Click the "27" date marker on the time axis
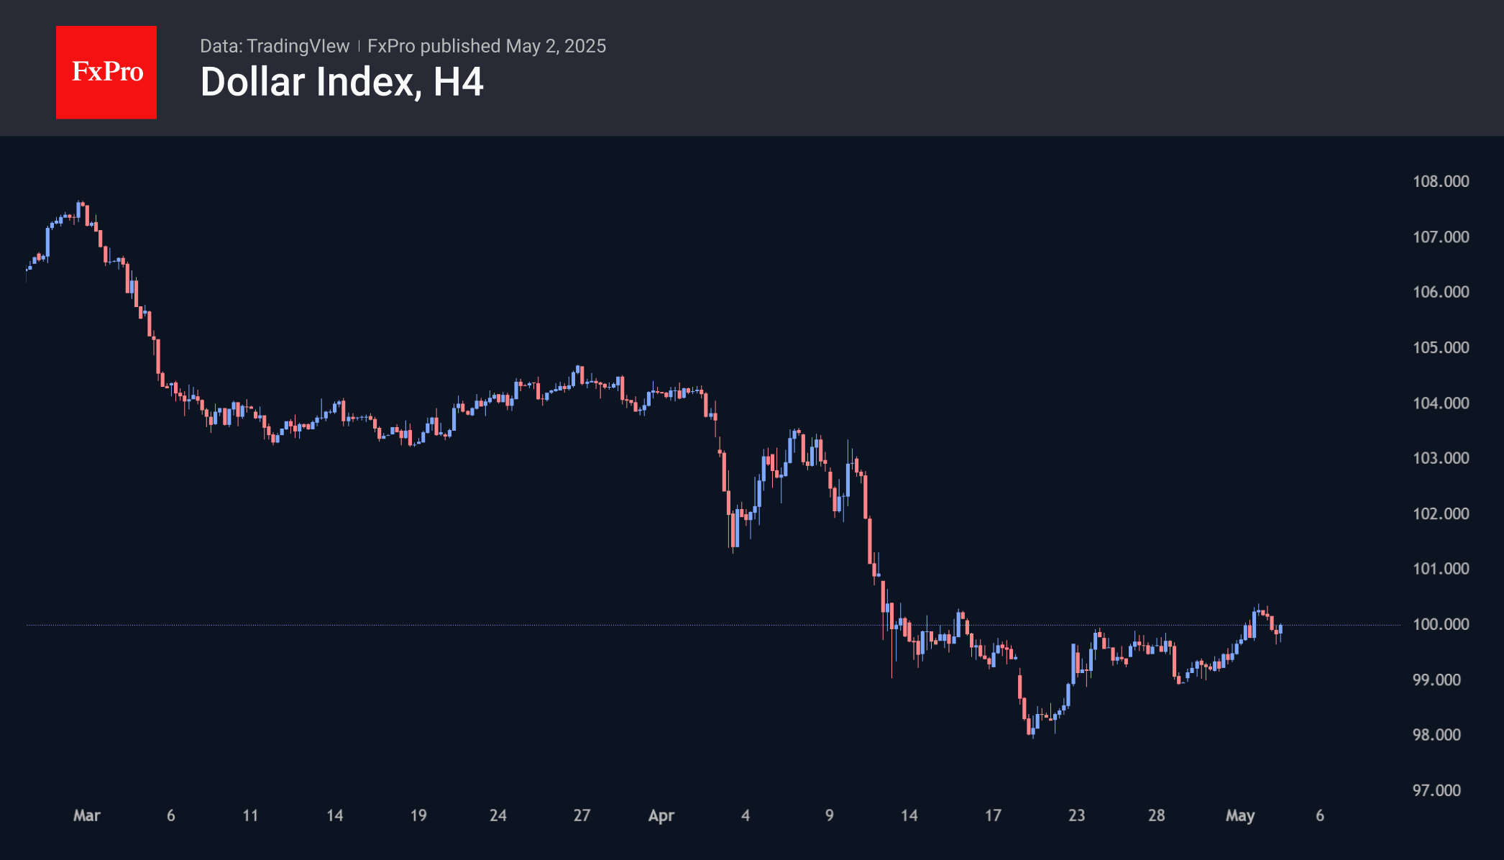The image size is (1504, 860). [x=582, y=815]
